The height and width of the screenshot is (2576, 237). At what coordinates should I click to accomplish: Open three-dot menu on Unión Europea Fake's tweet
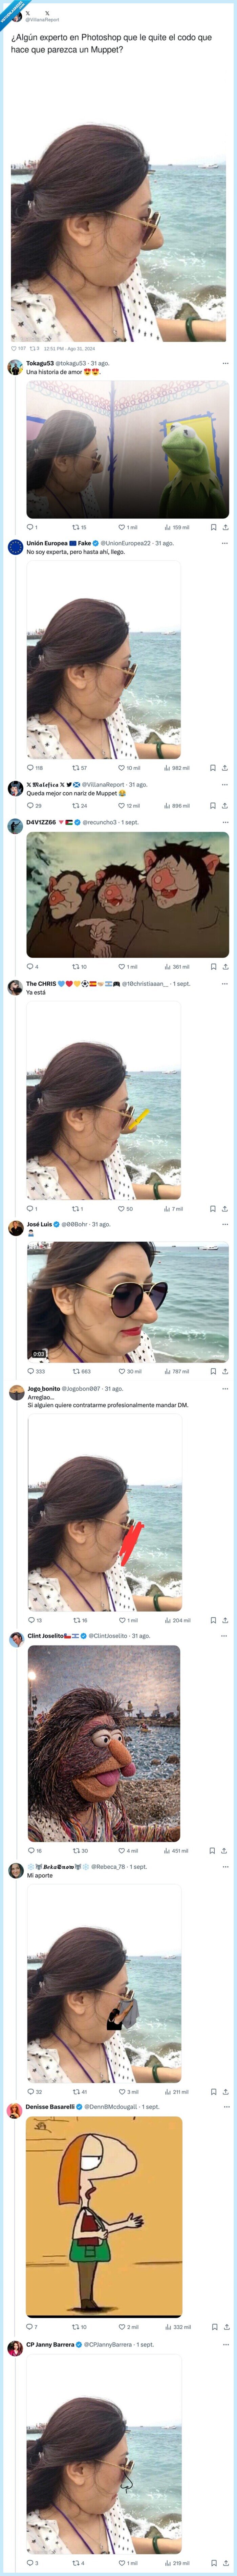(x=225, y=543)
